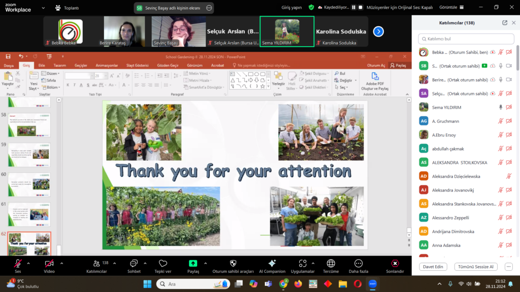520x292 pixels.
Task: Click the Tepki ver reactions icon
Action: [163, 264]
